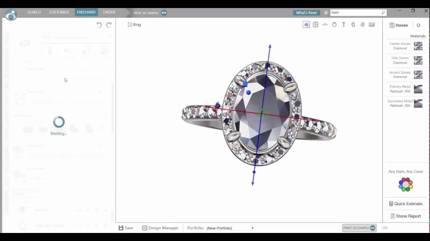This screenshot has width=430, height=241.
Task: Open the Any Gem Any Color wheel
Action: point(405,184)
